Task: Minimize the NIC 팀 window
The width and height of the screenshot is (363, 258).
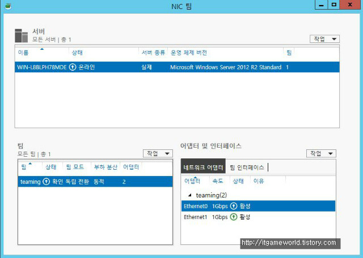Action: click(322, 5)
